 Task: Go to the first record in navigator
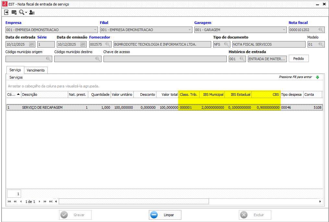[x=9, y=202]
